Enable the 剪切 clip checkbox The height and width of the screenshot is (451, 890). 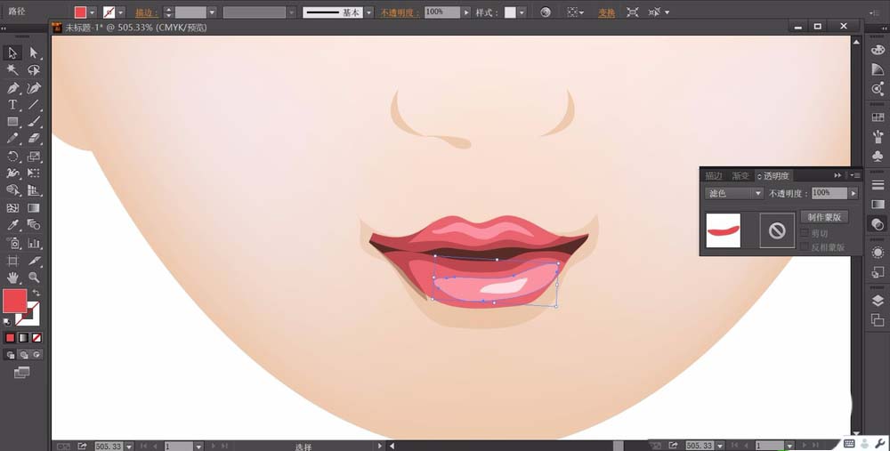pyautogui.click(x=805, y=233)
